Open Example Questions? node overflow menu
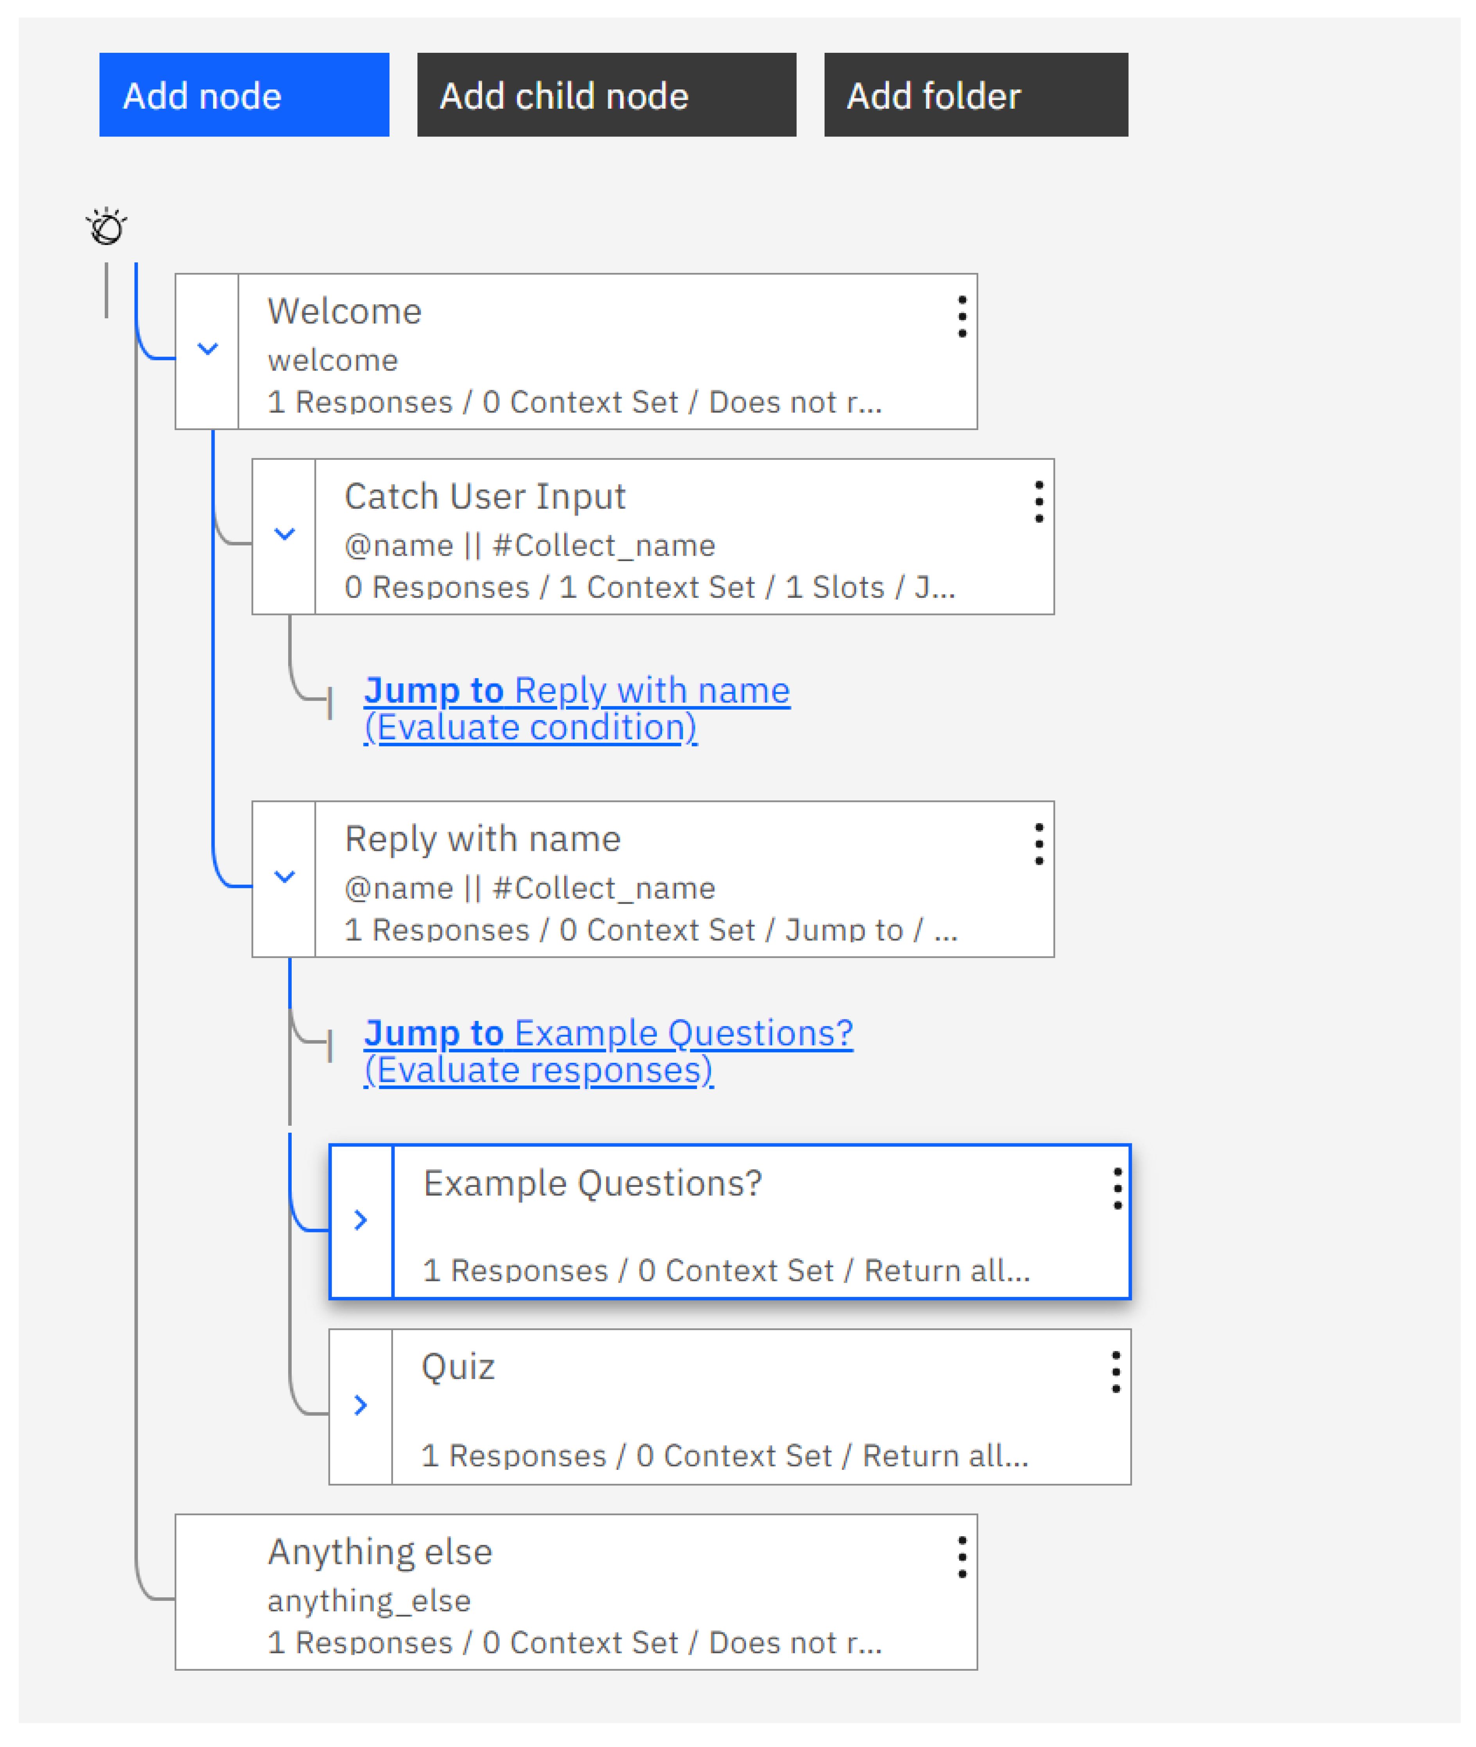The height and width of the screenshot is (1747, 1476). tap(1117, 1189)
